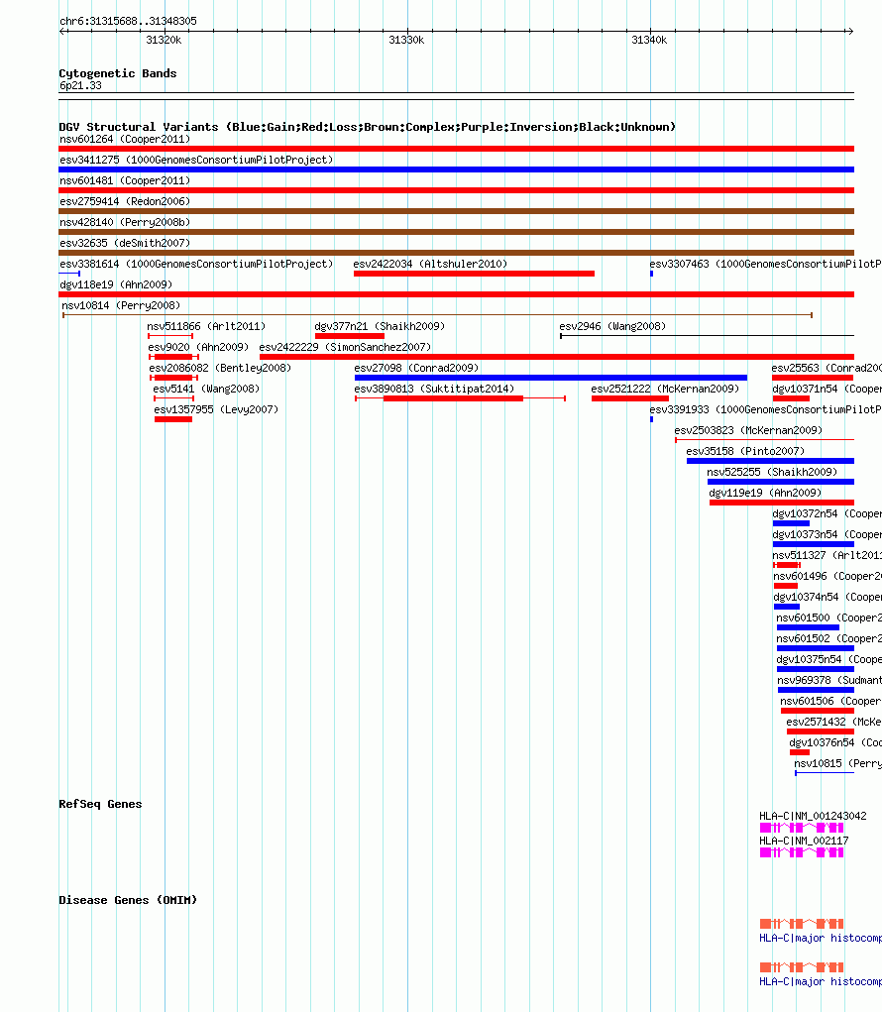
Task: Click the nsv601264 (Cooper2011) variant label
Action: point(125,139)
